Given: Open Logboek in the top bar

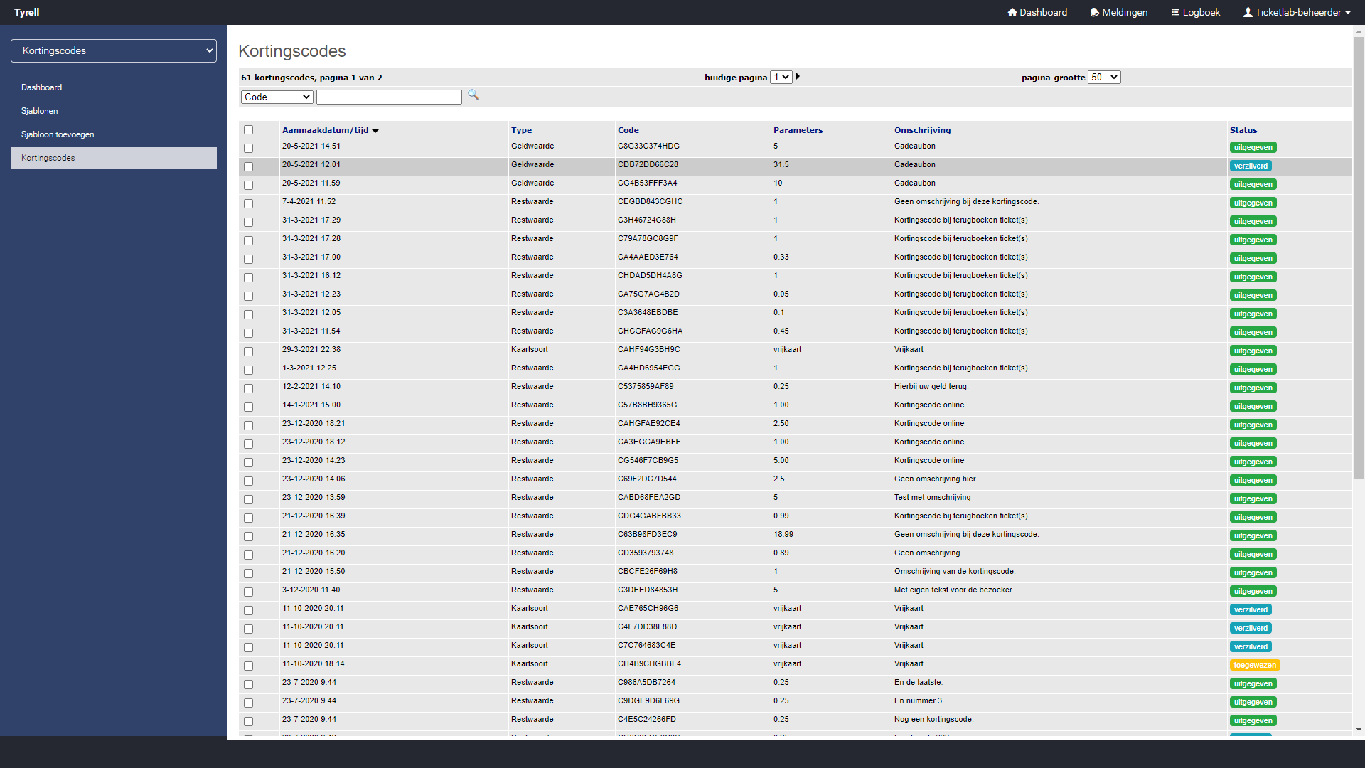Looking at the screenshot, I should click(1196, 13).
